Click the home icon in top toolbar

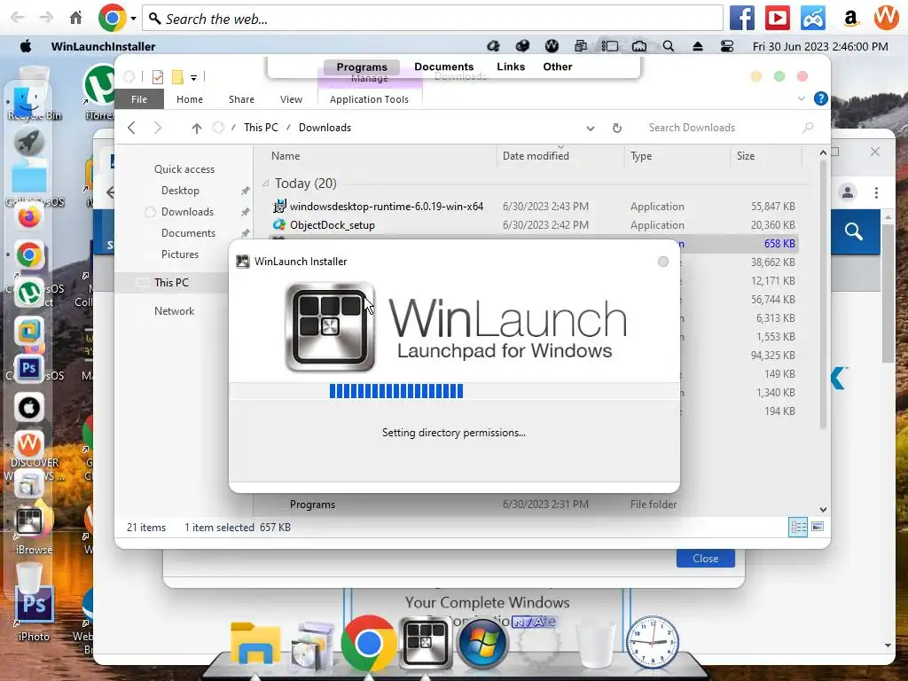pos(76,18)
